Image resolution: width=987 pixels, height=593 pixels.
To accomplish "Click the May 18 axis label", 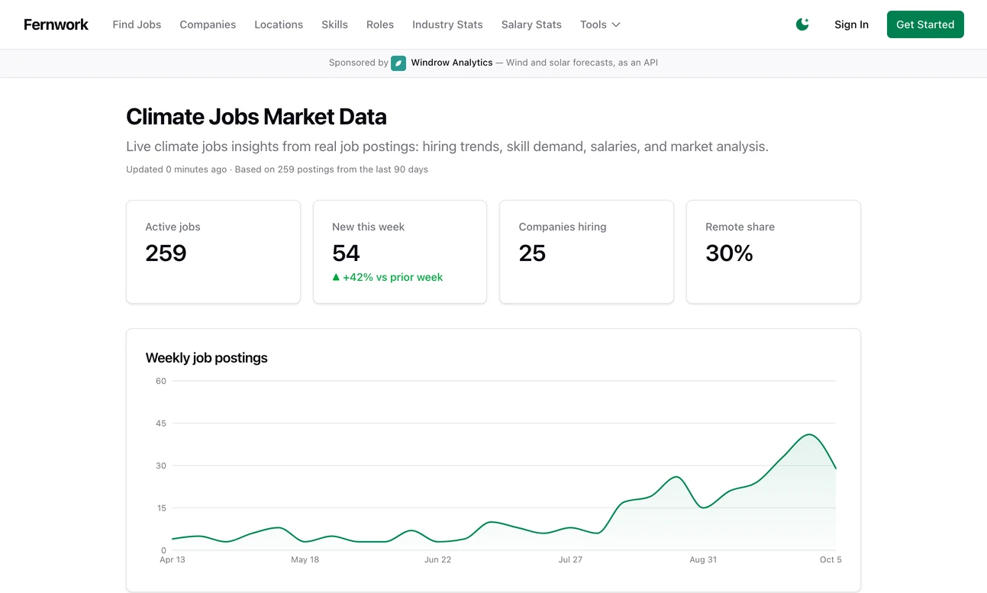I will (x=305, y=559).
